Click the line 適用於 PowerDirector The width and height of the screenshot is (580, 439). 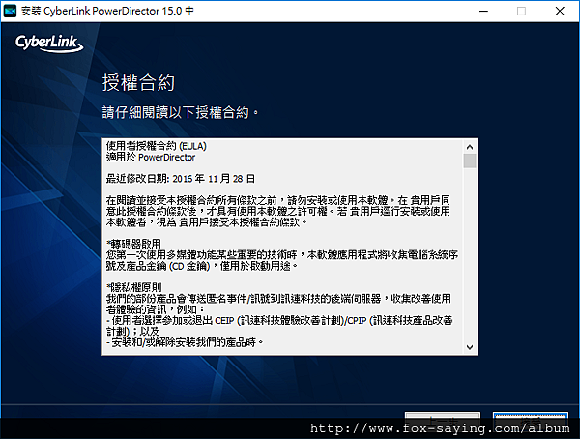coord(151,158)
